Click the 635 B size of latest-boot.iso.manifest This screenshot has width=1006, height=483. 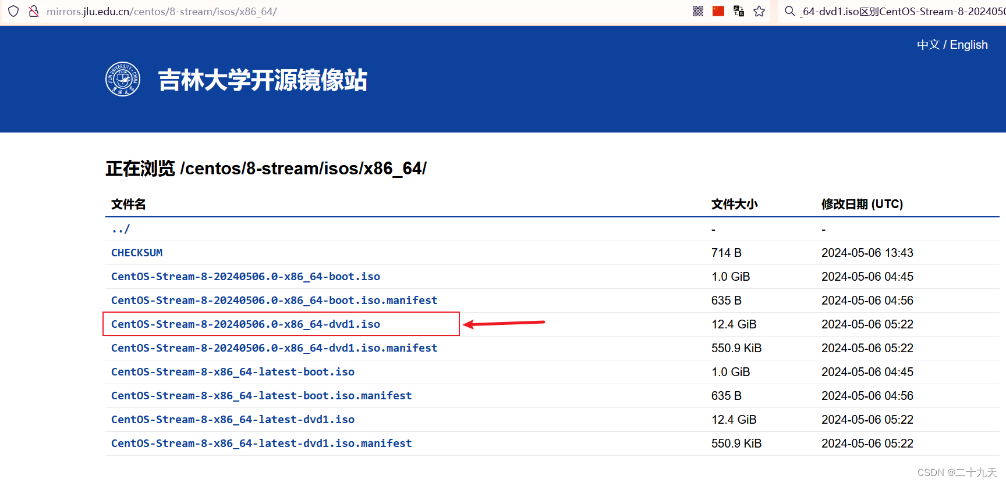(x=727, y=396)
